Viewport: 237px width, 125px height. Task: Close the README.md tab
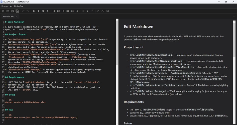point(16,16)
